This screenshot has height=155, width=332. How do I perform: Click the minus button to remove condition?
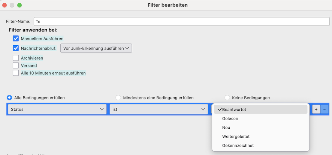(x=325, y=109)
